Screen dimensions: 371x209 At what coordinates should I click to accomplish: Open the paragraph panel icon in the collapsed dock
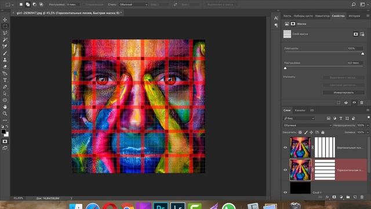coord(276,25)
